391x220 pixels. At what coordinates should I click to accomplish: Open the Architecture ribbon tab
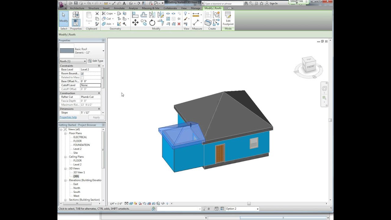click(77, 8)
